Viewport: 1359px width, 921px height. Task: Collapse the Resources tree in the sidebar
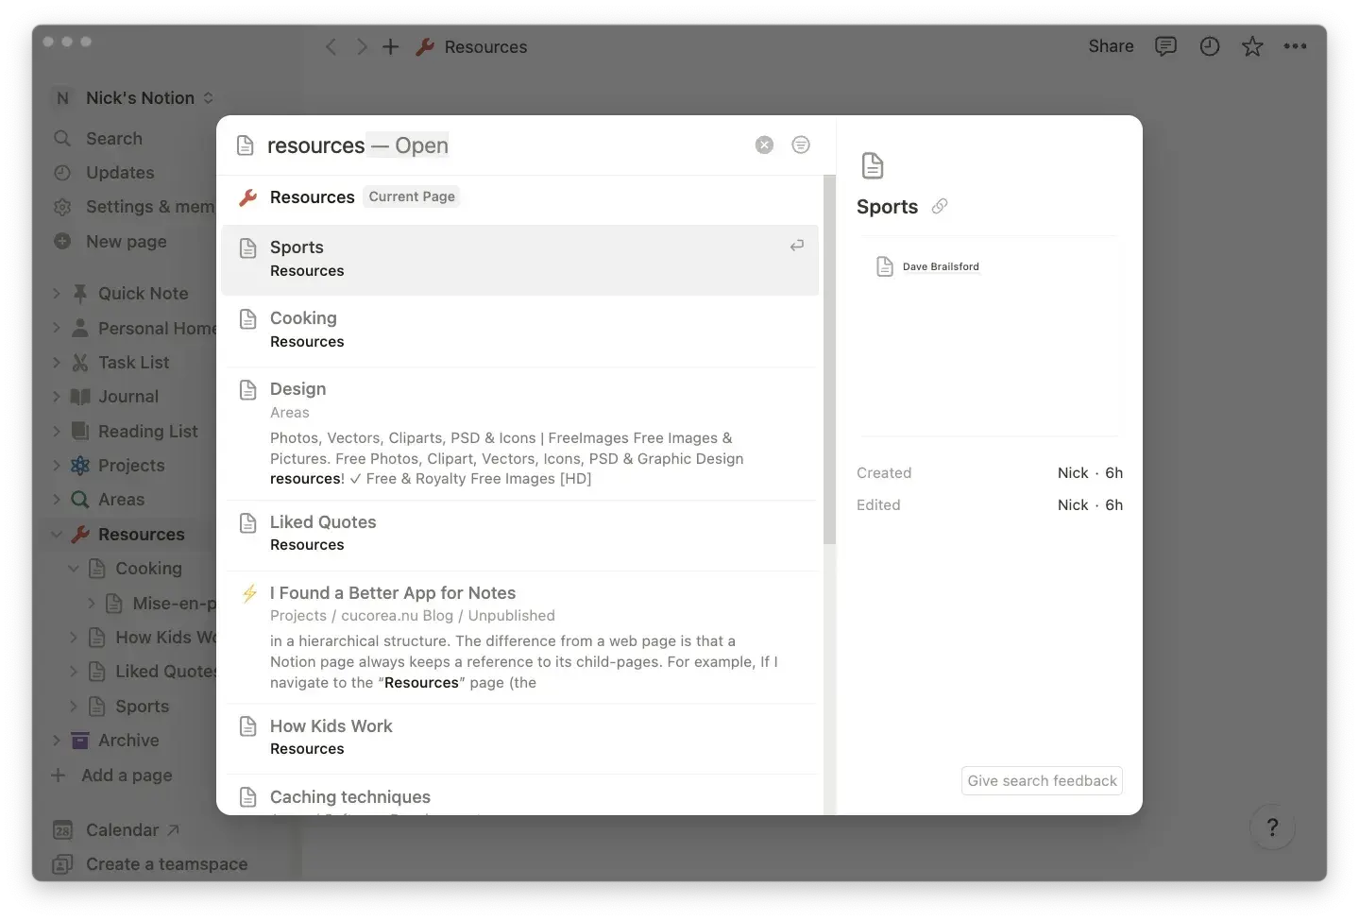(x=56, y=534)
